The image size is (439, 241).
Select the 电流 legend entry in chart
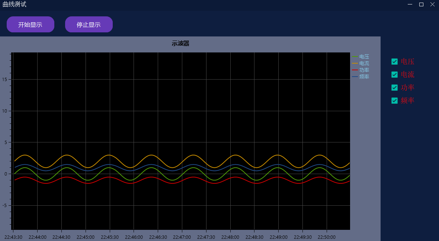tap(361, 63)
